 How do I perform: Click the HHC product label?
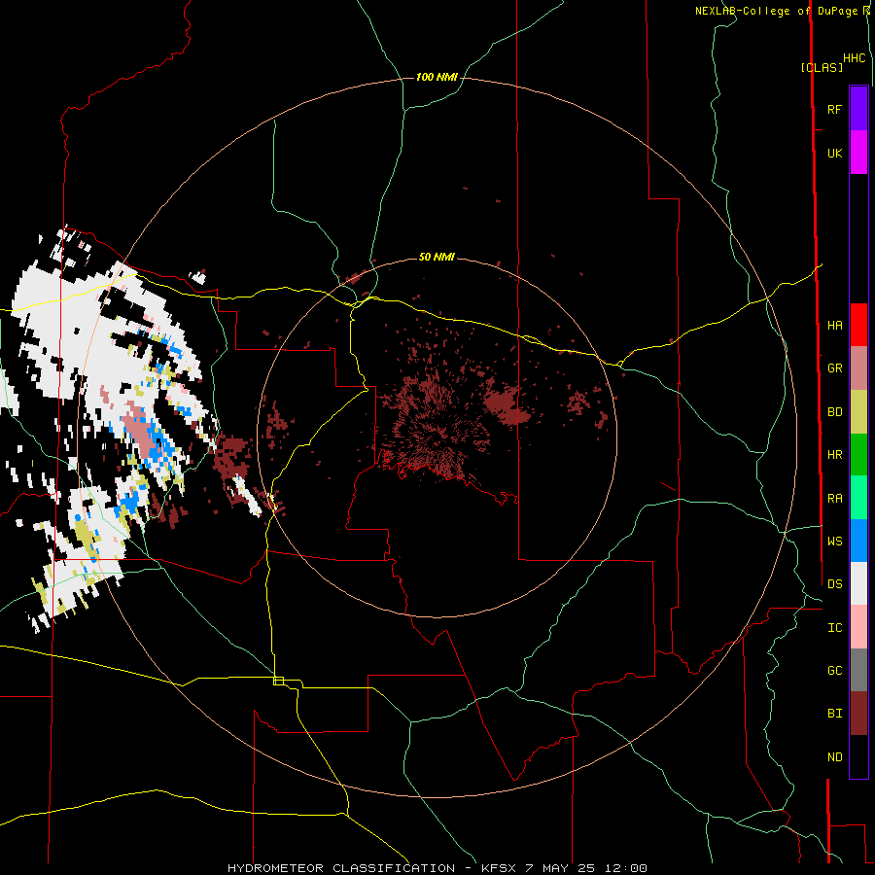[x=855, y=58]
